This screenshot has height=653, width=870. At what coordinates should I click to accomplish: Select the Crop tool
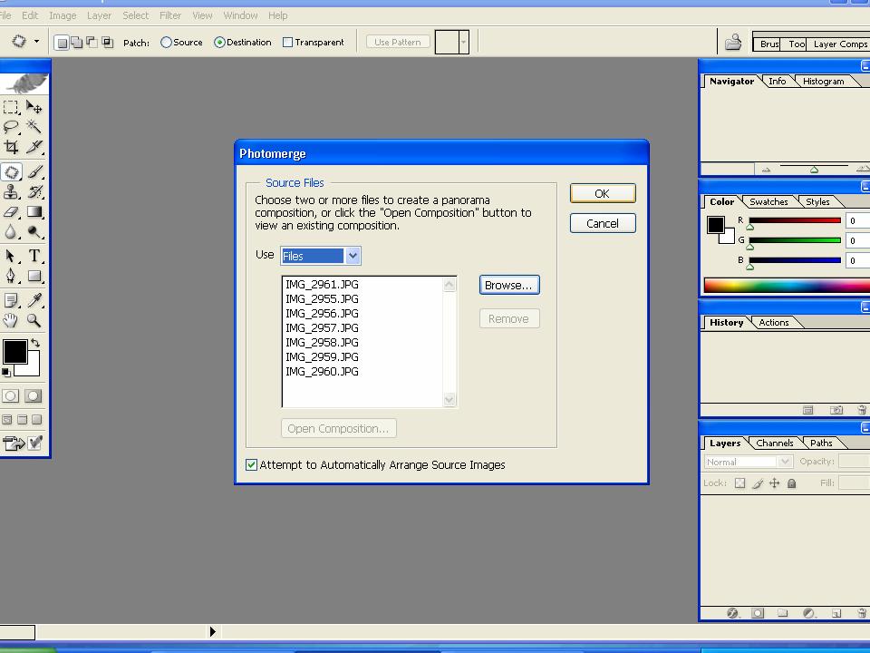pos(11,147)
